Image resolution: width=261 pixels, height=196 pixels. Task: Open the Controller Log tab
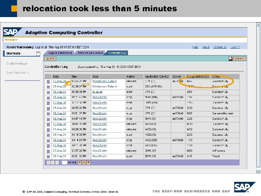[117, 53]
